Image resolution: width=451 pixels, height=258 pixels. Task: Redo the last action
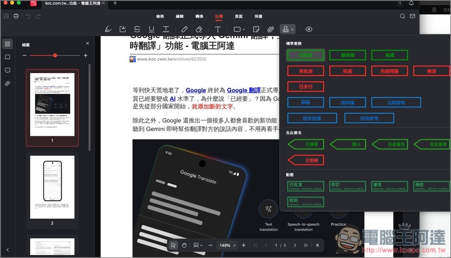(x=38, y=16)
